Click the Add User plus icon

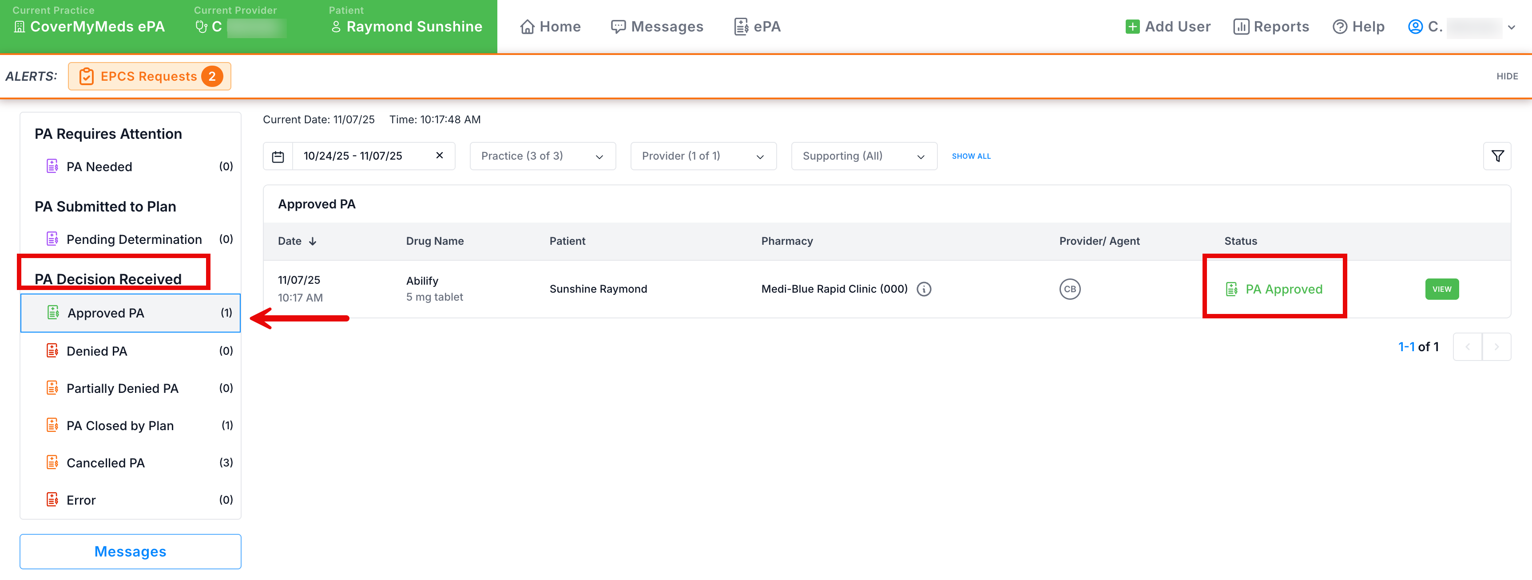pos(1132,27)
